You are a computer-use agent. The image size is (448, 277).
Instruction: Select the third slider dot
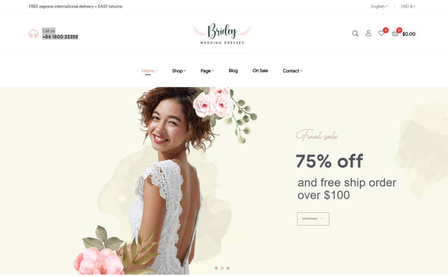[x=228, y=268]
